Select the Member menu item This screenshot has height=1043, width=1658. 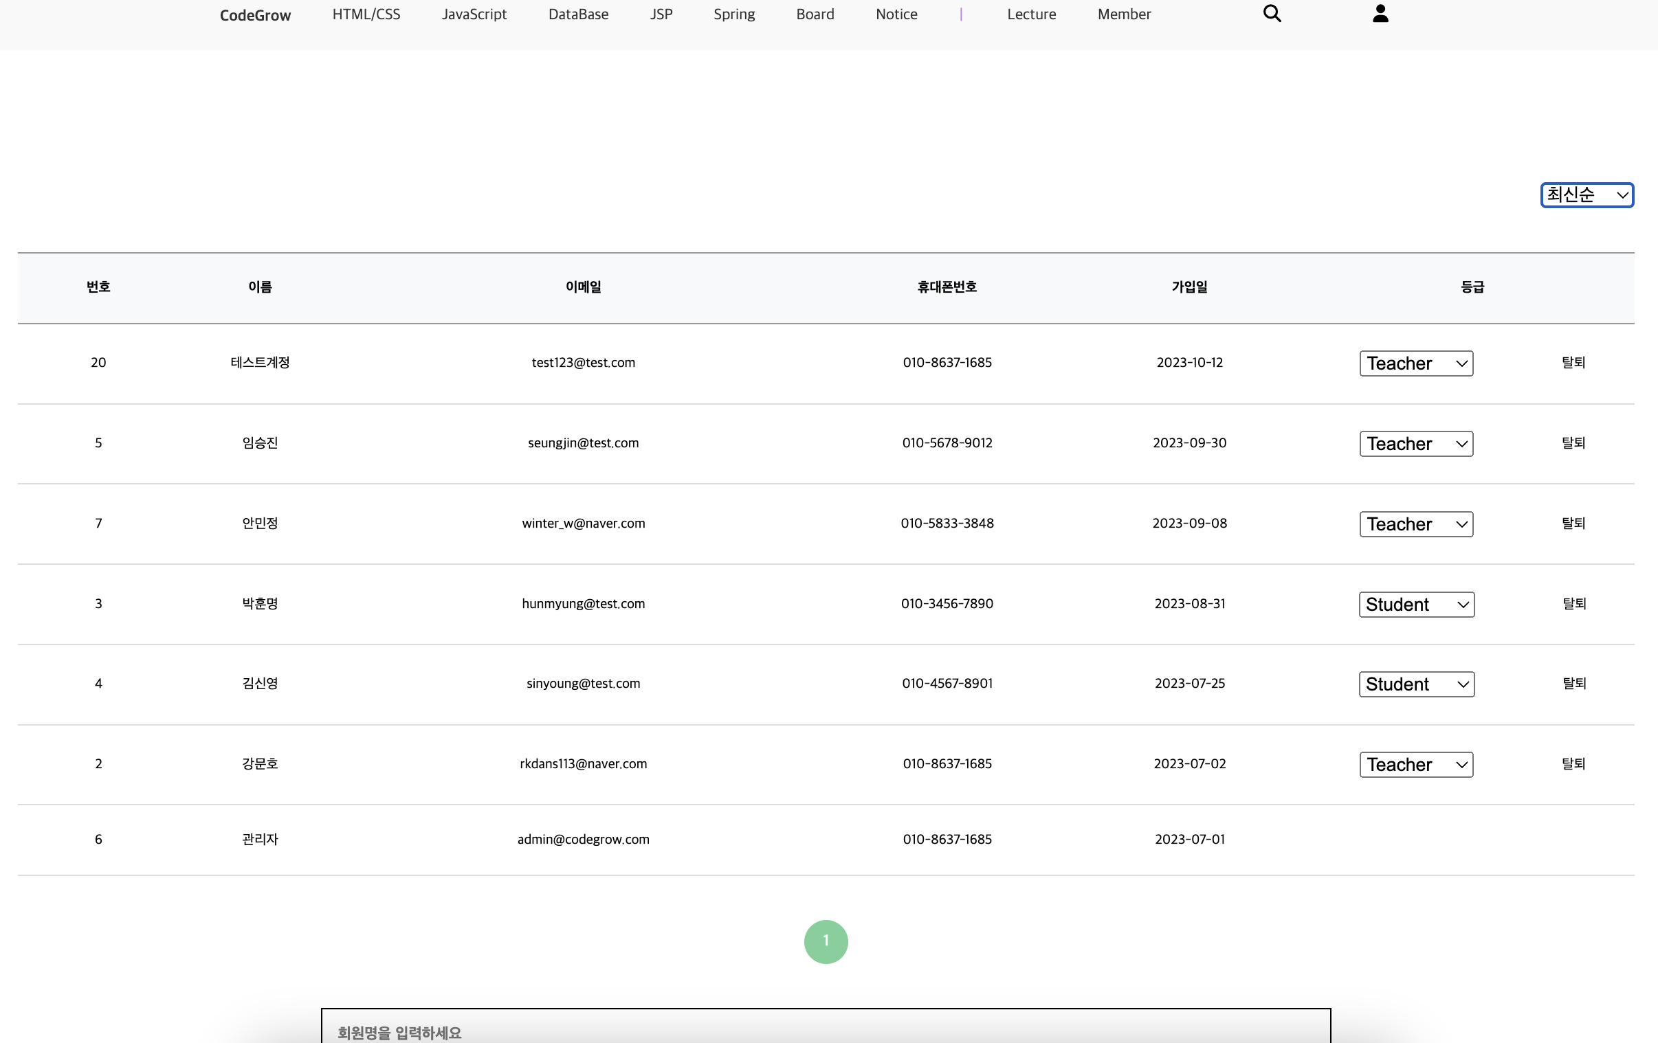[x=1124, y=13]
